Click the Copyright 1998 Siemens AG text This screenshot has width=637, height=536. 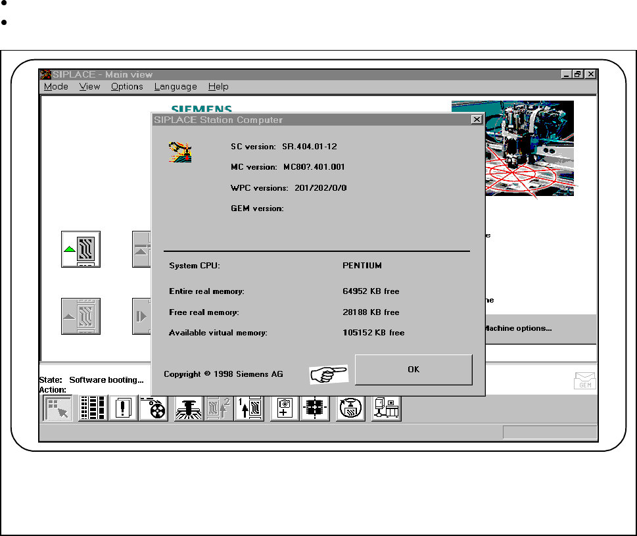pyautogui.click(x=224, y=374)
